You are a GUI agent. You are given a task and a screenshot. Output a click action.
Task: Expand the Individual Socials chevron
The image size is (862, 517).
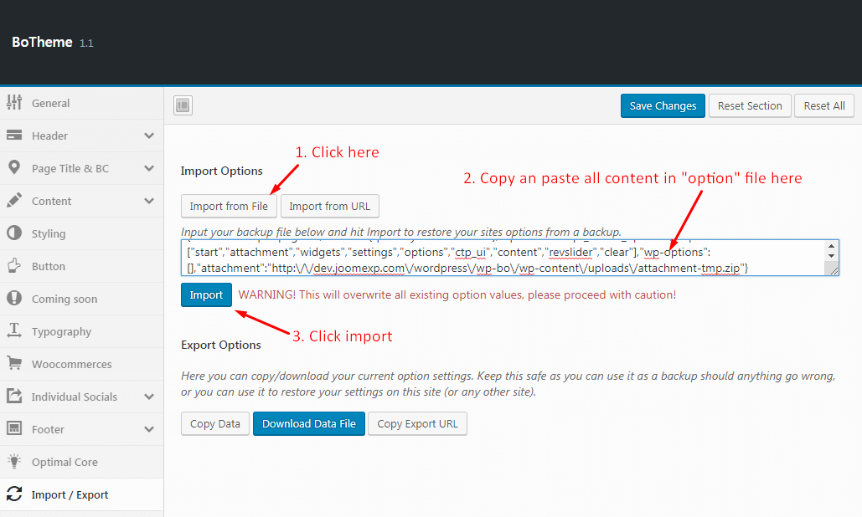pos(149,397)
